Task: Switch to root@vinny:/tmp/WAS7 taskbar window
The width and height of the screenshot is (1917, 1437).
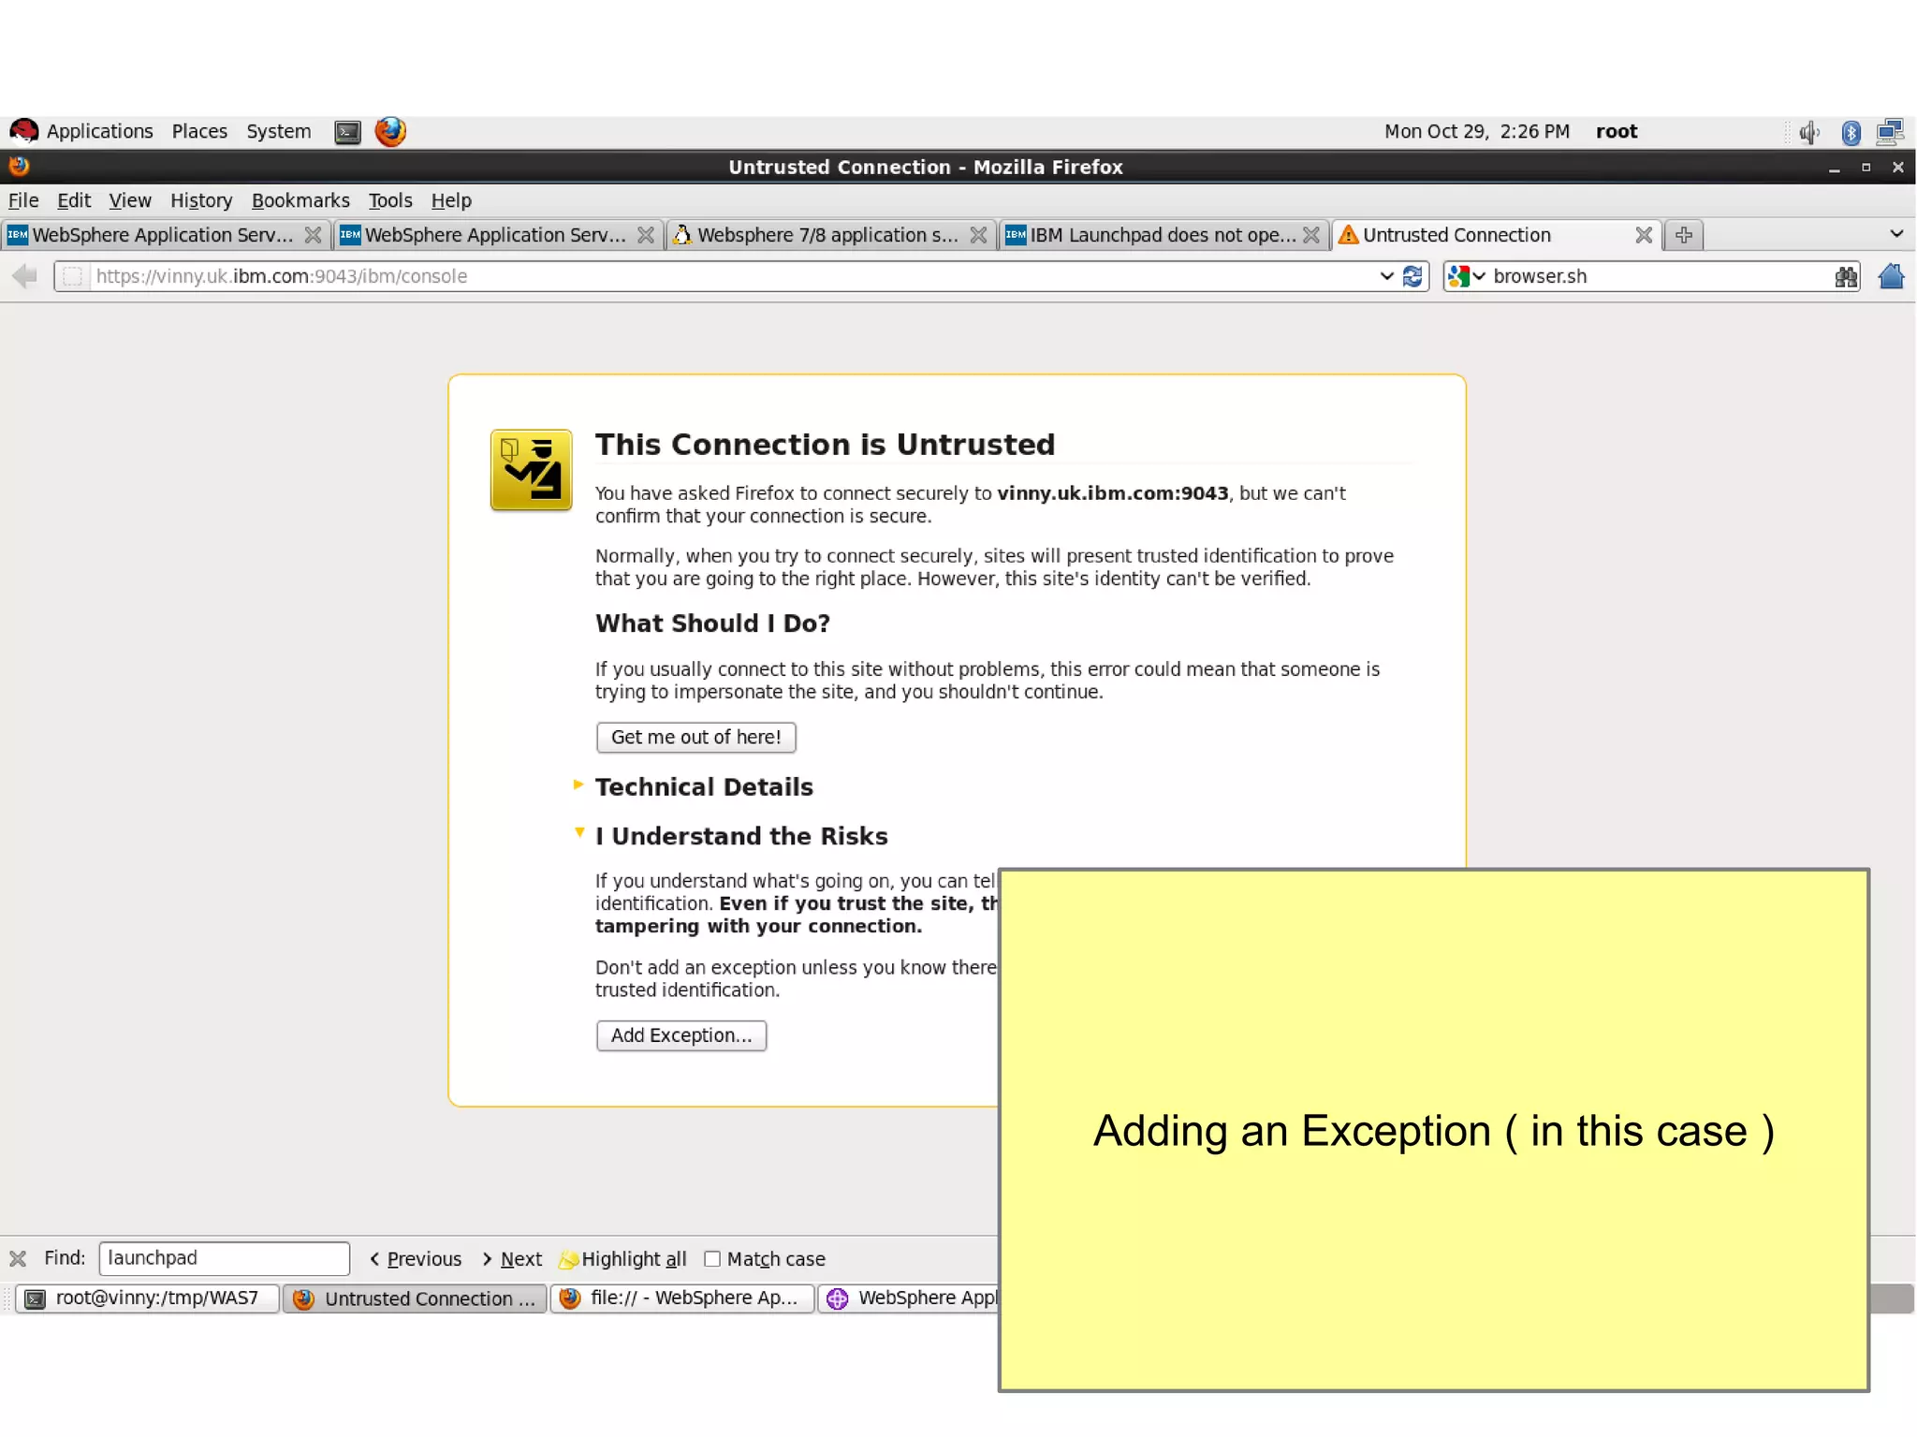Action: pos(148,1298)
